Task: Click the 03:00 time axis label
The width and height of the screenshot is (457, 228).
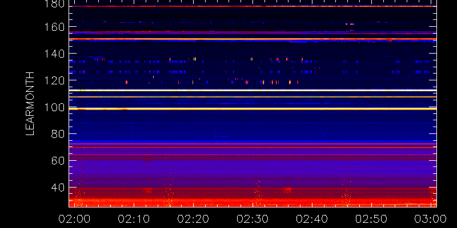Action: 431,219
